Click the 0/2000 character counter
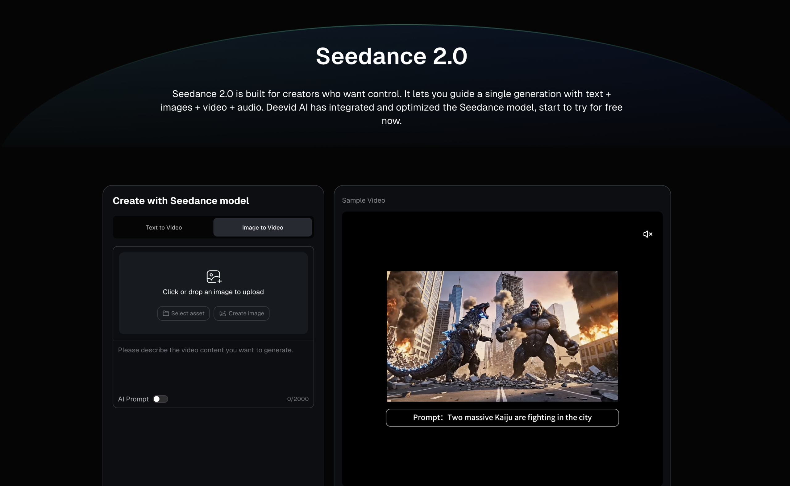The height and width of the screenshot is (486, 790). click(297, 399)
